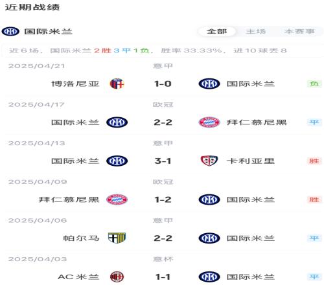324x285 pixels.
Task: Click the Parma team crest
Action: 117,238
